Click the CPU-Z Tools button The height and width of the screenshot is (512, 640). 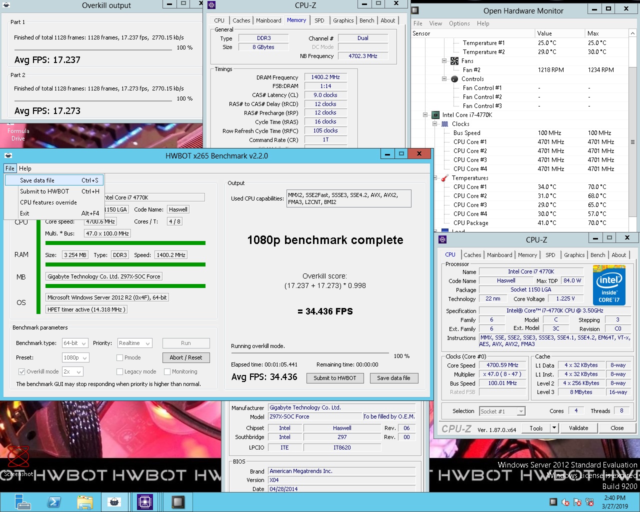(x=536, y=428)
